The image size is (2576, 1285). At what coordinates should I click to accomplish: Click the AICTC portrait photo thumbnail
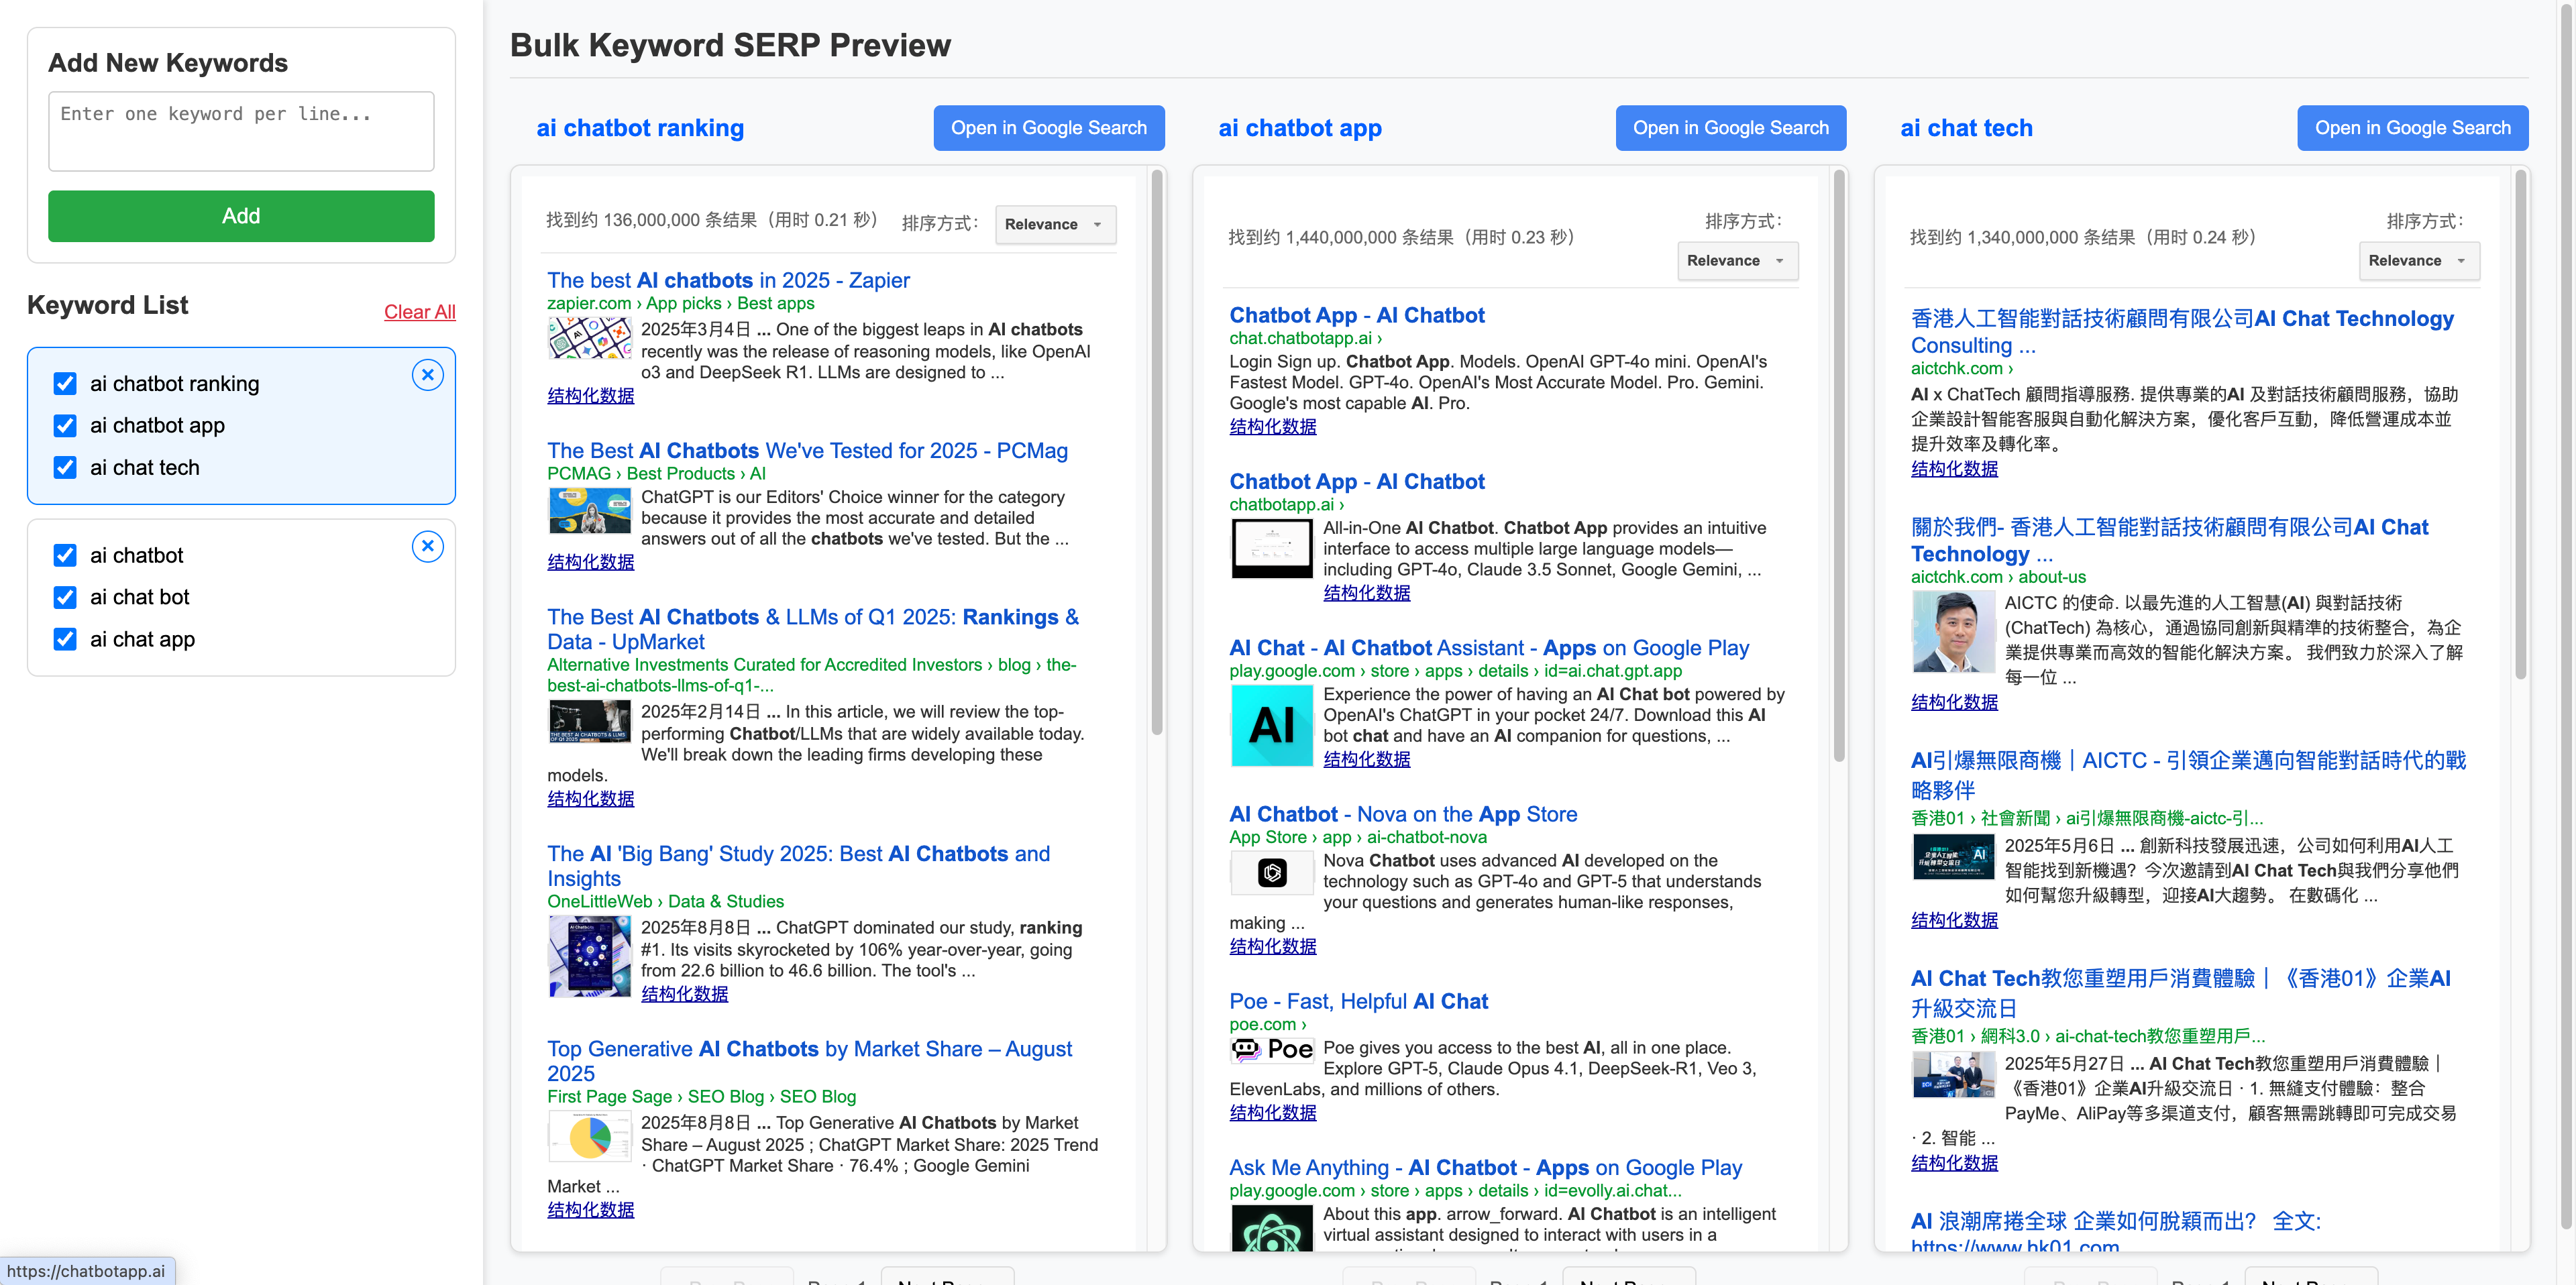1953,631
